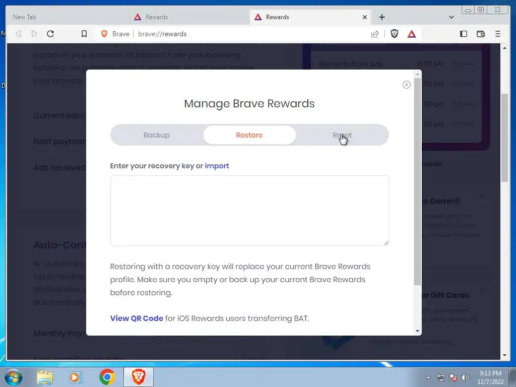Reload the page

click(50, 34)
